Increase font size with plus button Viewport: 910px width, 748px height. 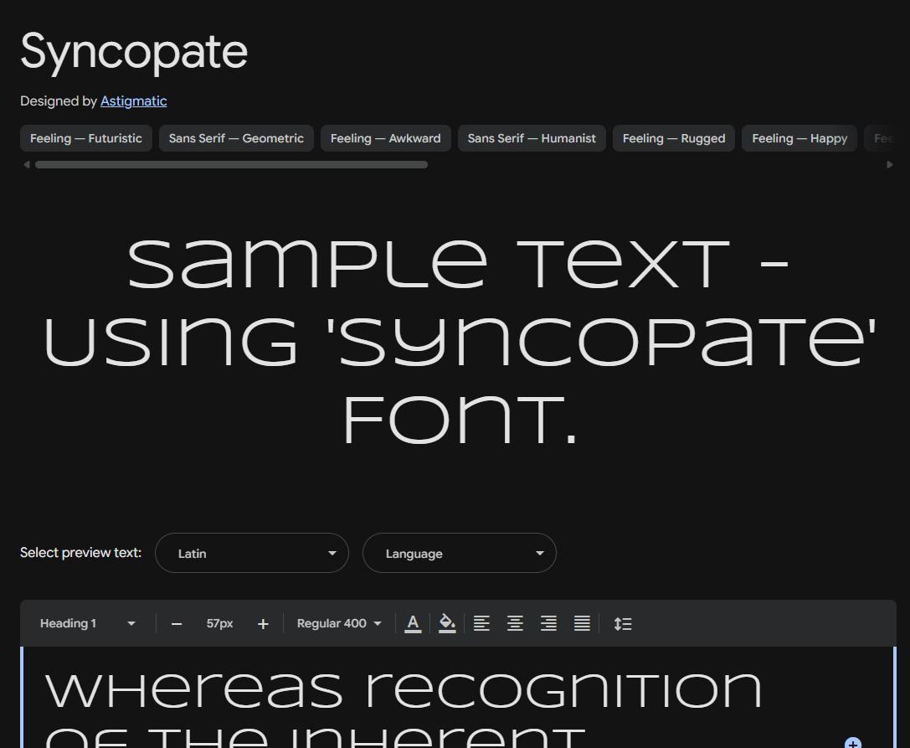pos(263,624)
